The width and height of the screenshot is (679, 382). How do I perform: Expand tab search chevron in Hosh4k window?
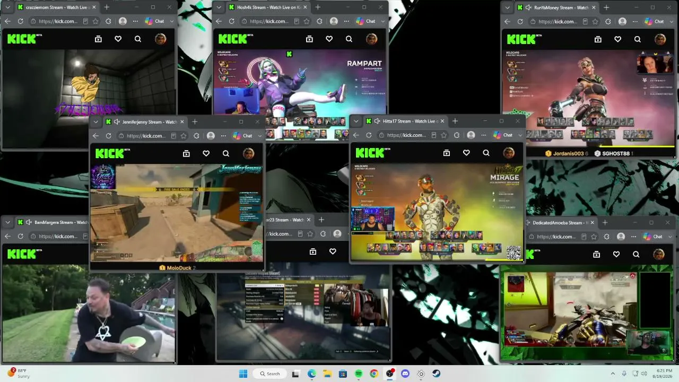[219, 7]
